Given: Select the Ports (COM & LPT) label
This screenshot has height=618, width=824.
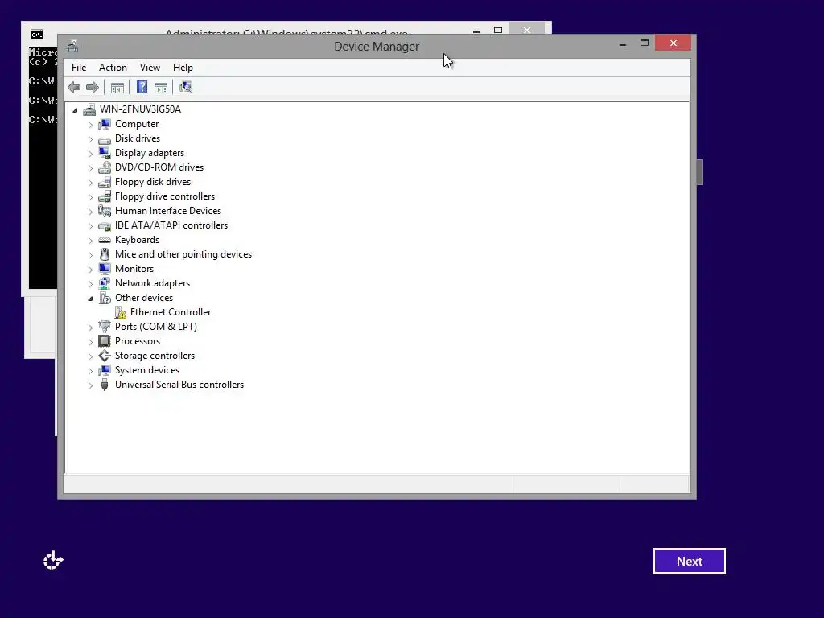Looking at the screenshot, I should click(156, 327).
